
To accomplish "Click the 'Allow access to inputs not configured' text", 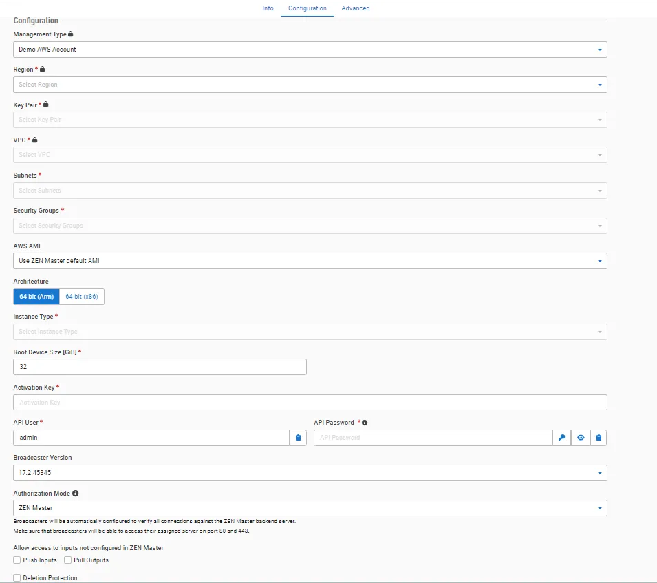I will (x=89, y=547).
